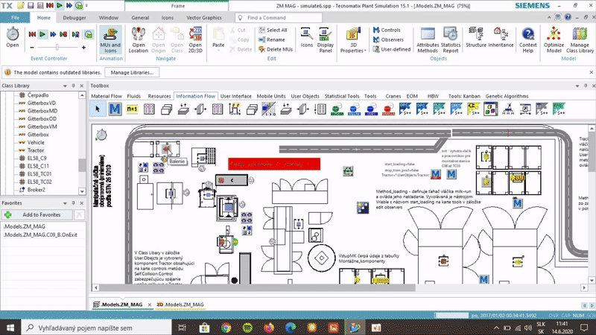Reset the simulation in Event Controller
The width and height of the screenshot is (596, 335).
coord(32,34)
